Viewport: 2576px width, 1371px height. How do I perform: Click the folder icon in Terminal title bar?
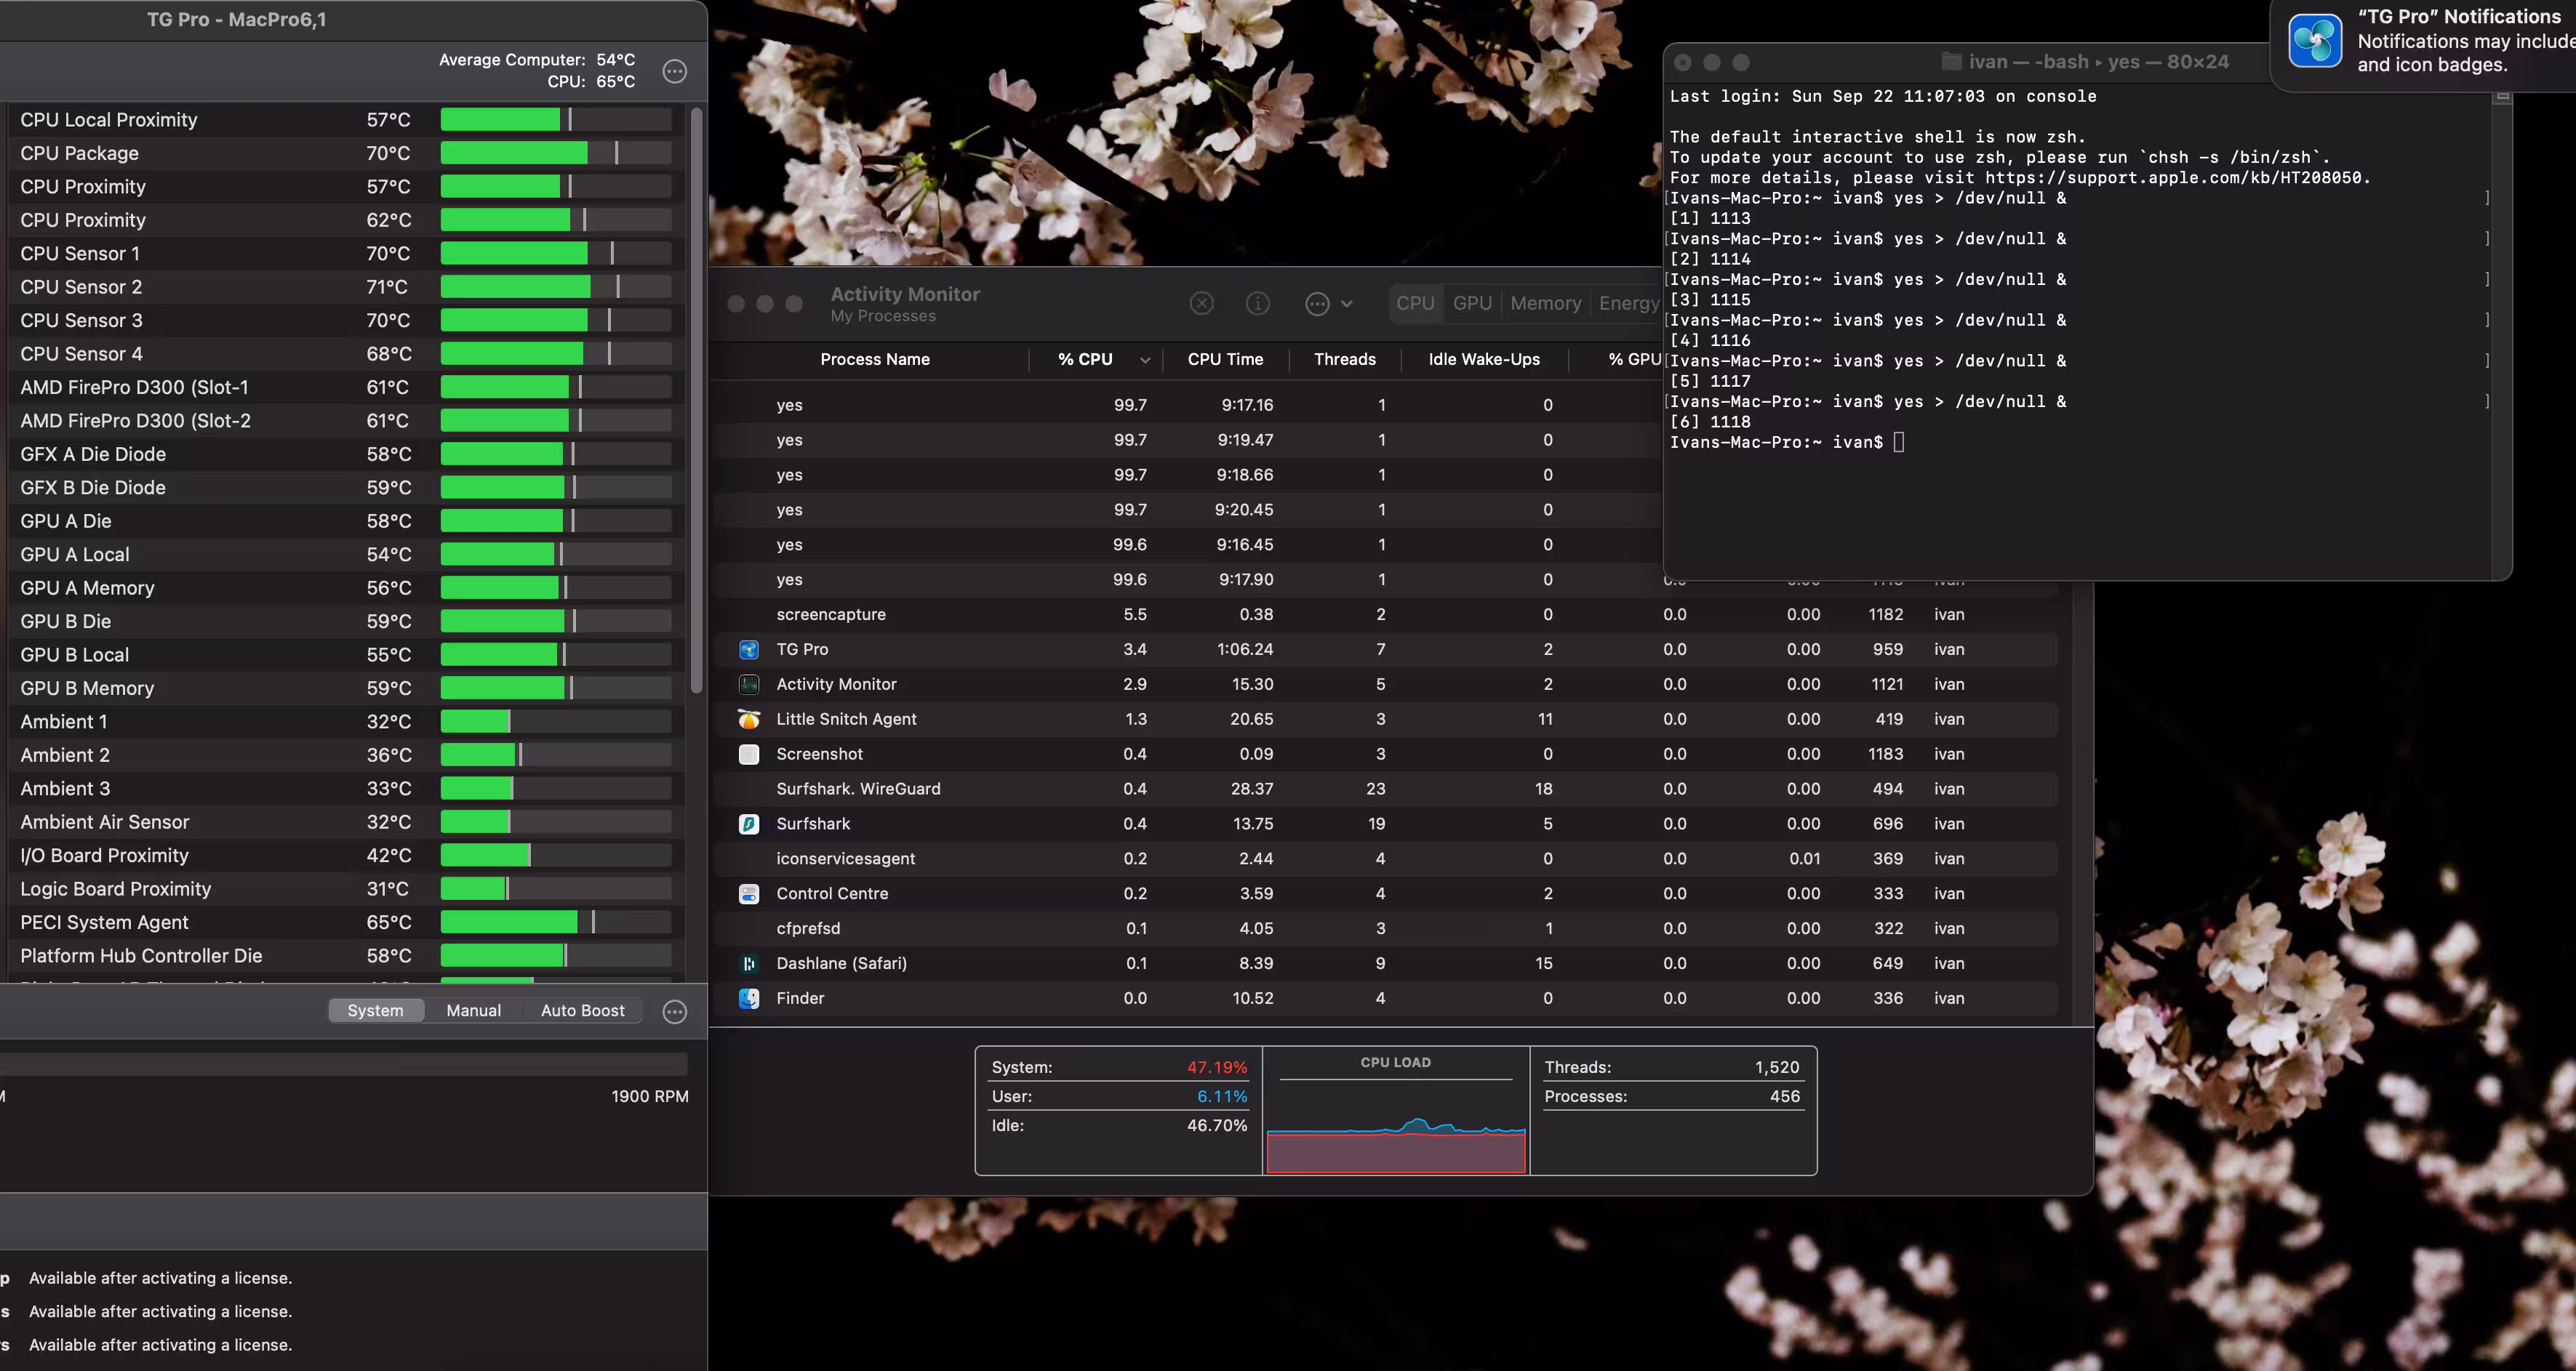[x=1951, y=62]
